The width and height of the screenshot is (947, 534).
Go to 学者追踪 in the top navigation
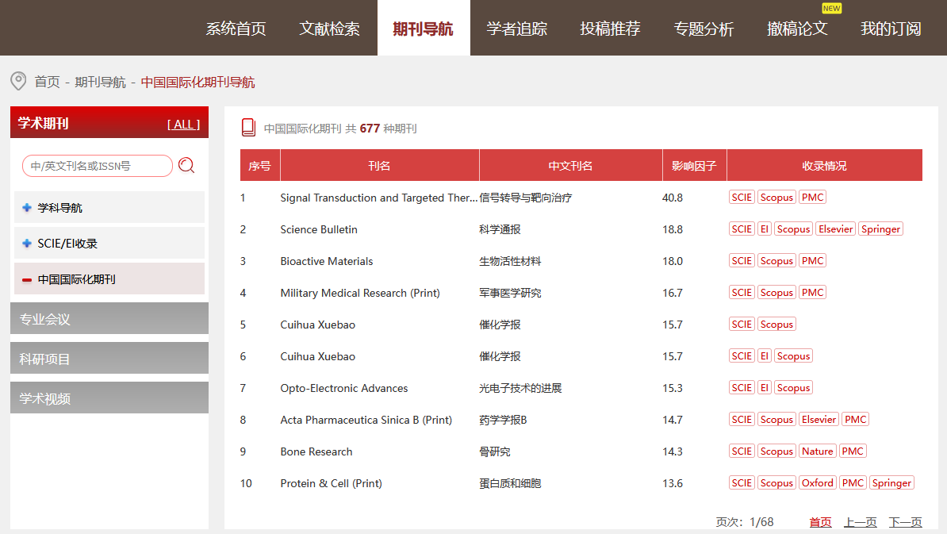pos(517,29)
